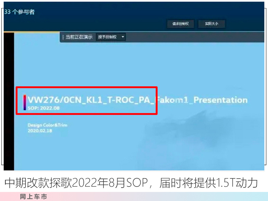Select the SOP: 2022.08 subtitle text
Screen dimensions: 268x201
click(44, 108)
